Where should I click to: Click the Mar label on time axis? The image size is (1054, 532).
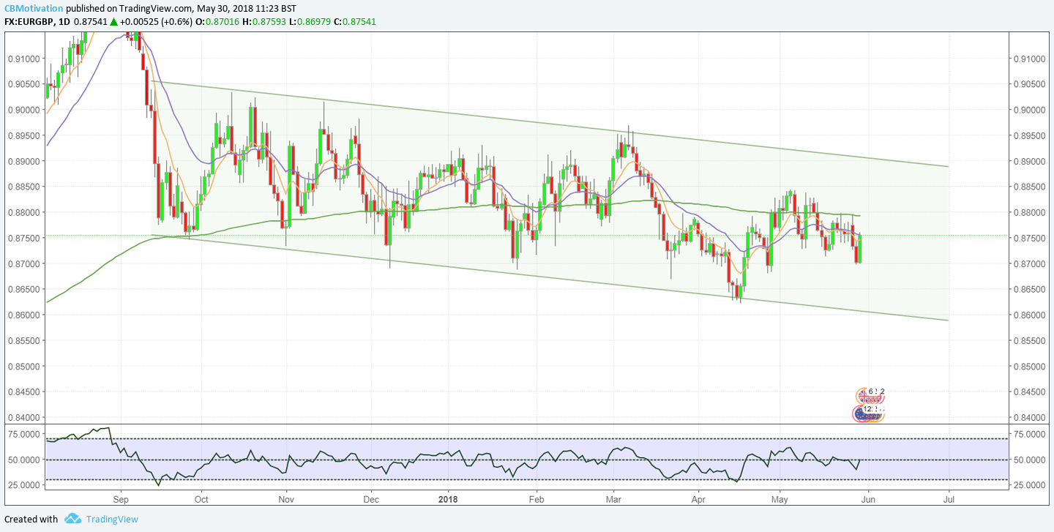point(613,500)
